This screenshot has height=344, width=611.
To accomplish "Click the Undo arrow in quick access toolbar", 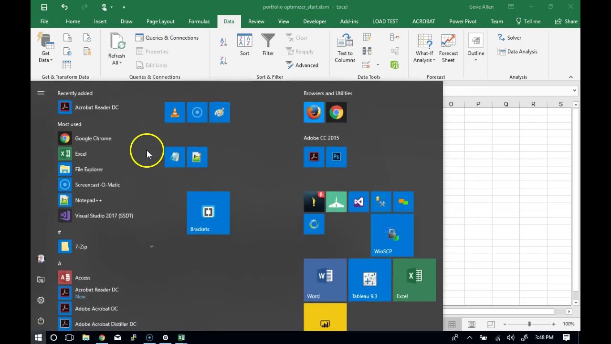I will tap(64, 7).
